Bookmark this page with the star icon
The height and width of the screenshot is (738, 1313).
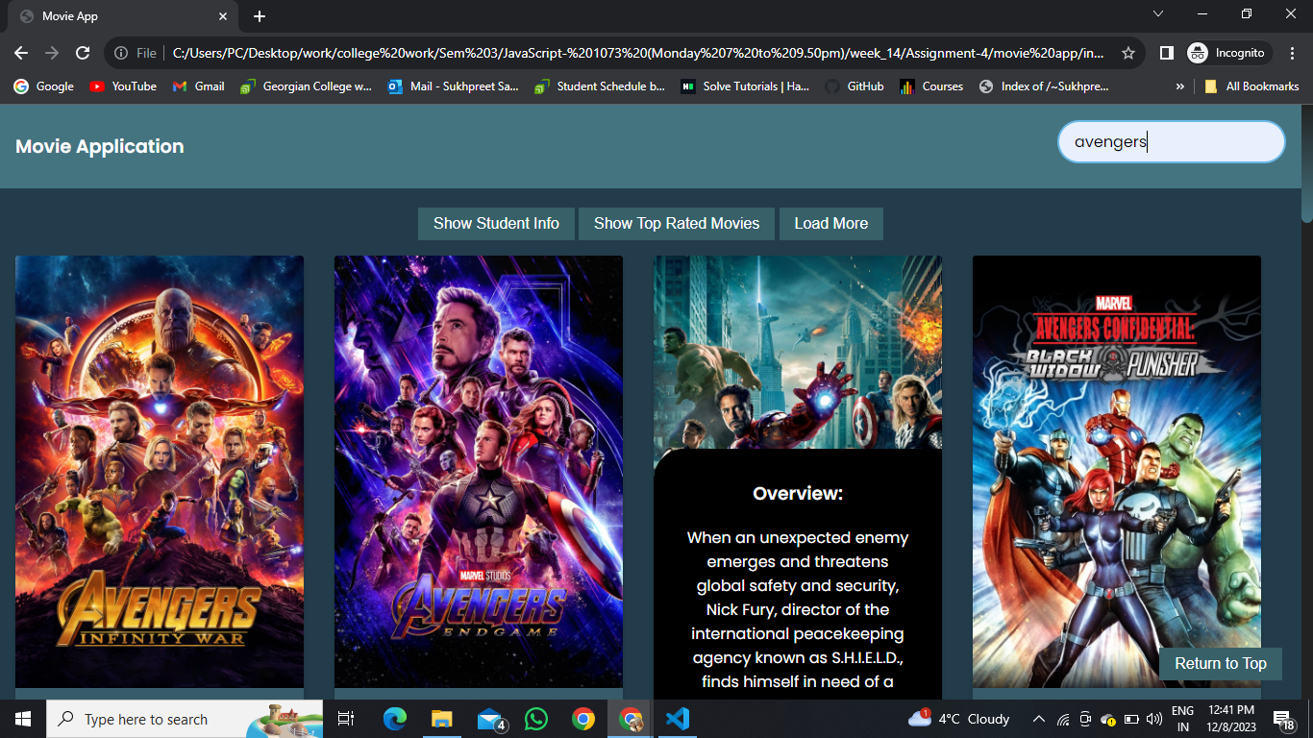click(x=1128, y=53)
